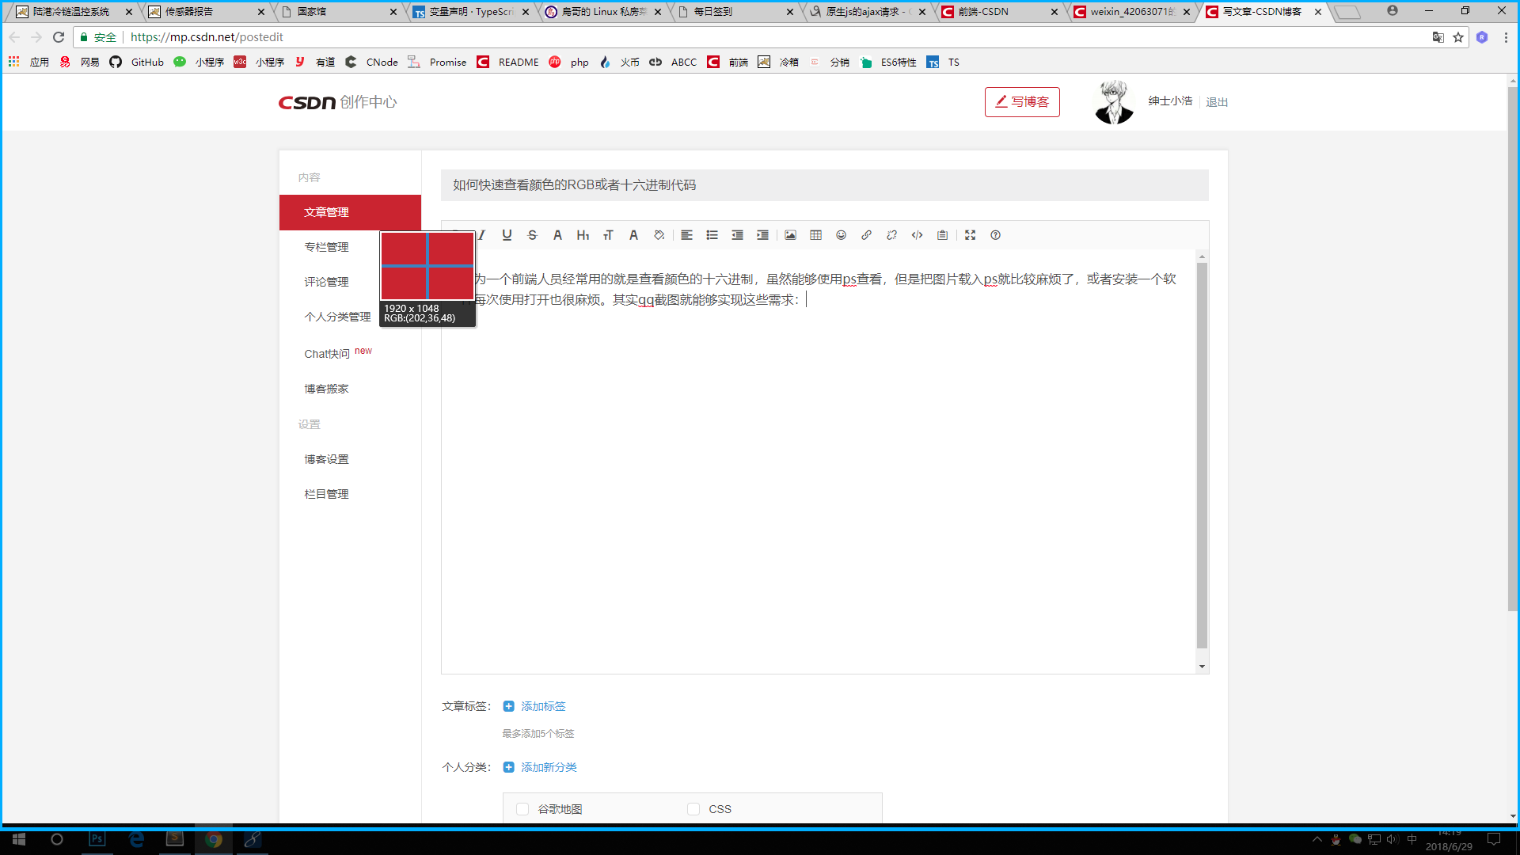
Task: Open the GitHub bookmark
Action: (137, 63)
